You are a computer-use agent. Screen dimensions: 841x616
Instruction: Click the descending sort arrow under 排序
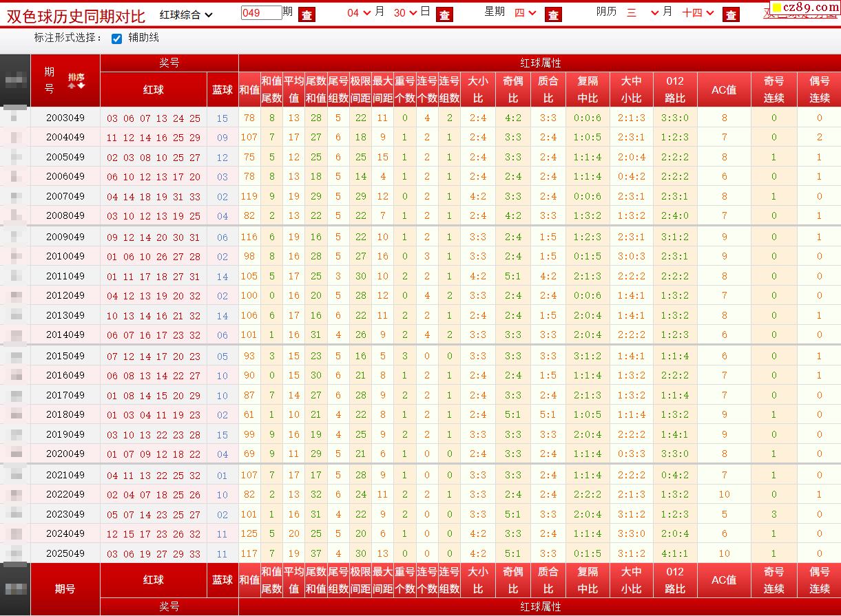coord(81,86)
